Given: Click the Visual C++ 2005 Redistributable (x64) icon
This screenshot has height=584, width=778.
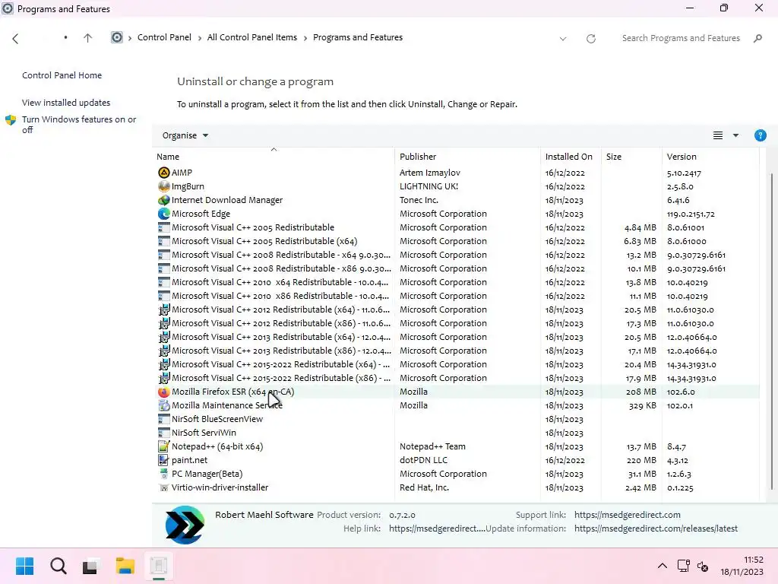Looking at the screenshot, I should 164,241.
